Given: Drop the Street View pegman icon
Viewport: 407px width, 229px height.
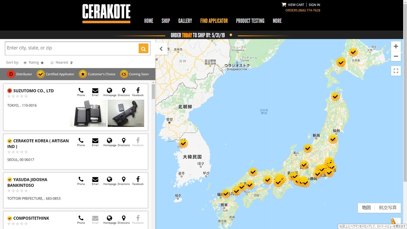Looking at the screenshot, I should (x=393, y=221).
